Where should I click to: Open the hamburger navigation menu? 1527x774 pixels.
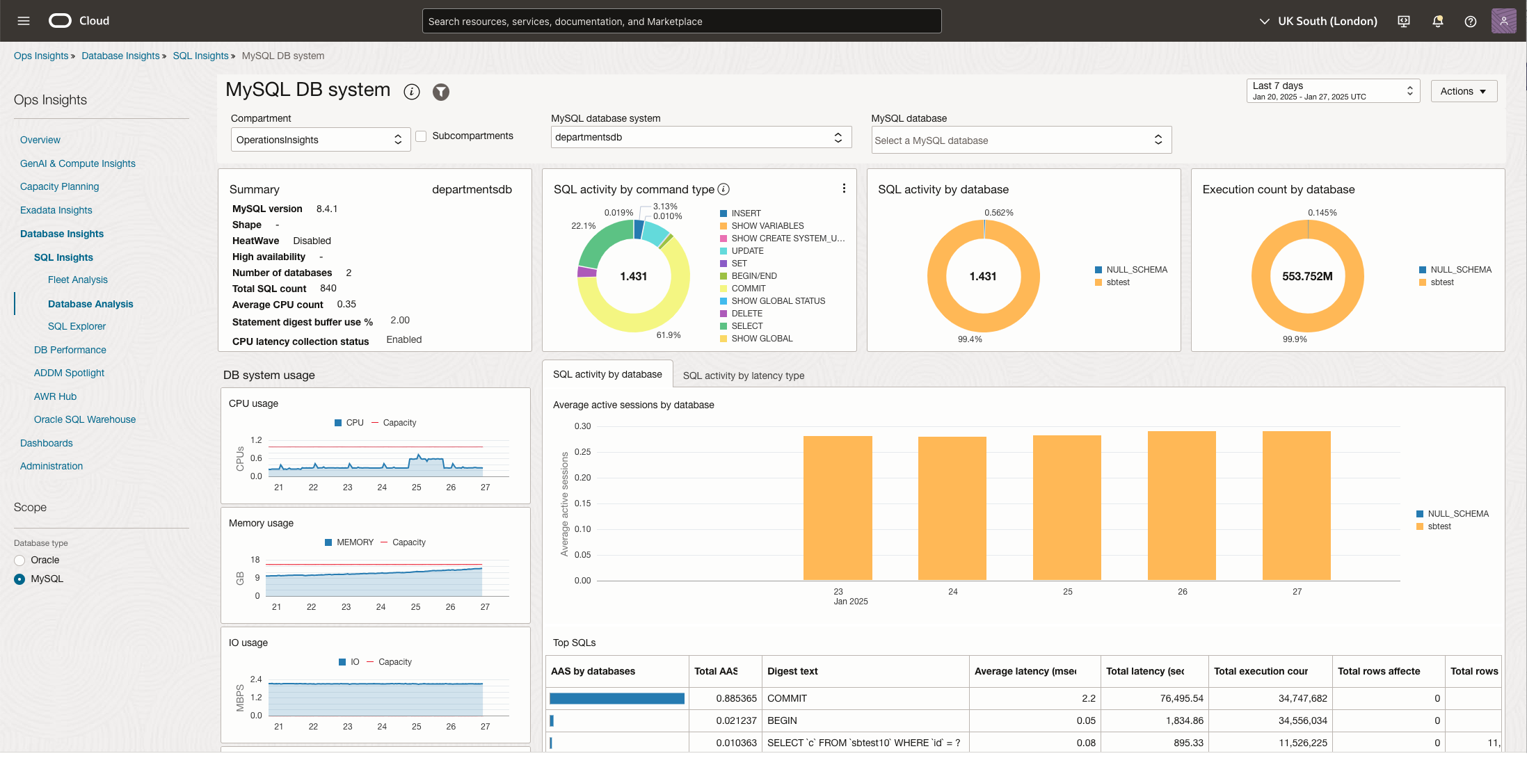click(24, 21)
